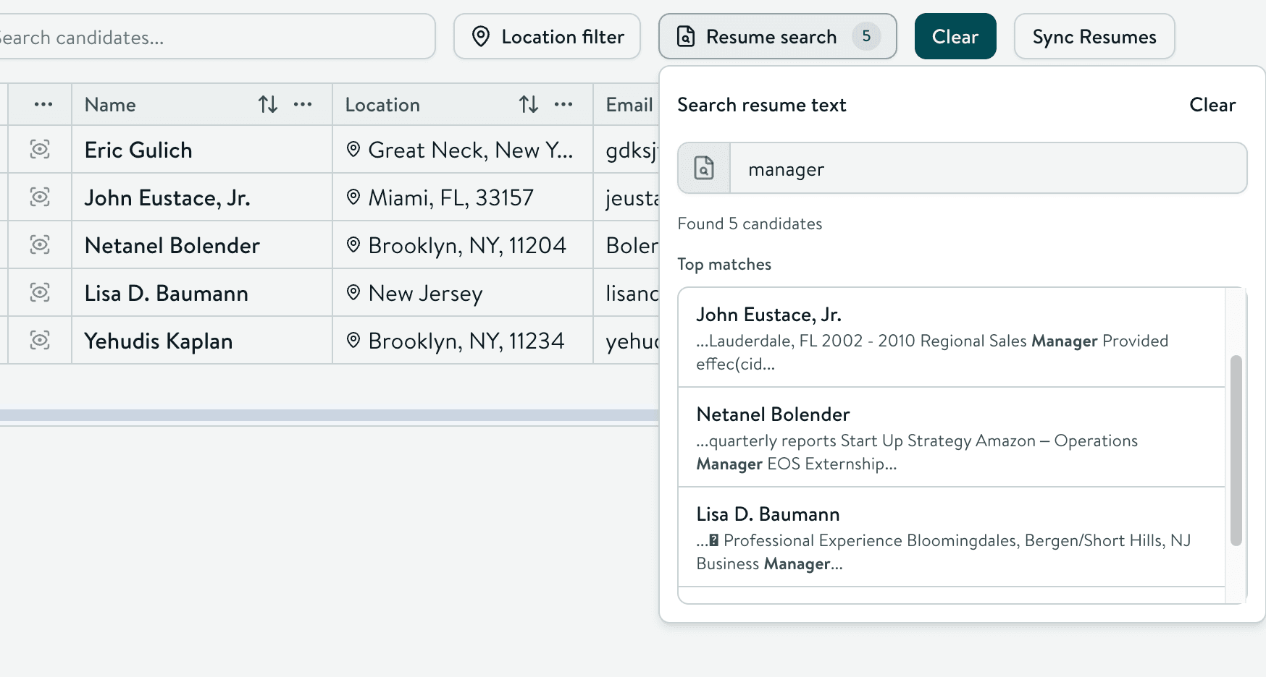
Task: Click the Sync Resumes button
Action: (x=1094, y=36)
